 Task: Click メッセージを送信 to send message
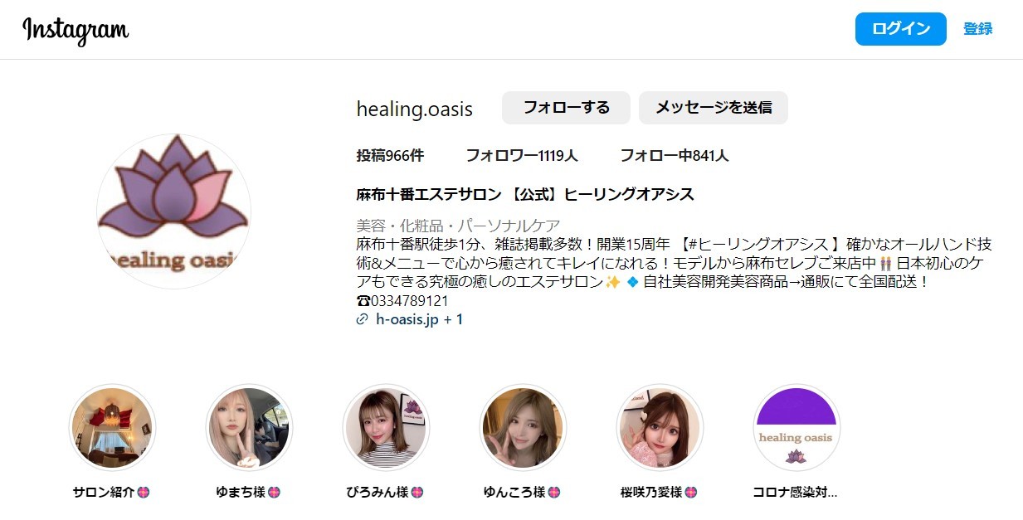(714, 108)
